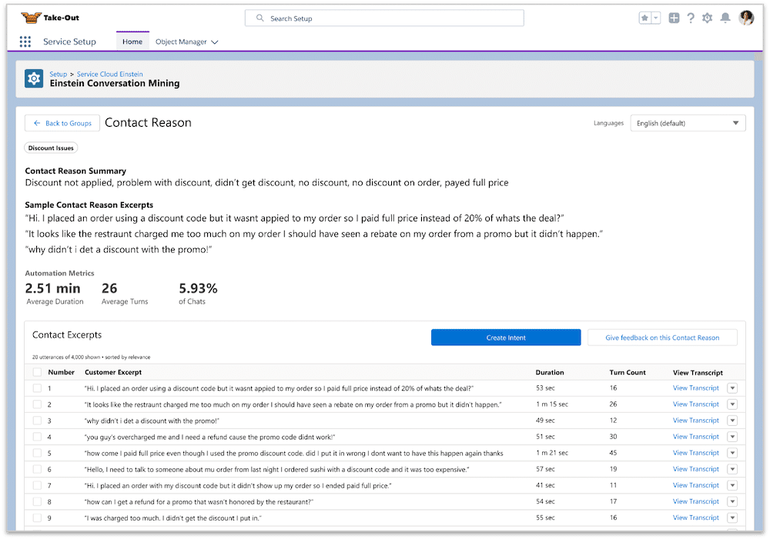The image size is (770, 539).
Task: Open the English (default) language dropdown
Action: (688, 123)
